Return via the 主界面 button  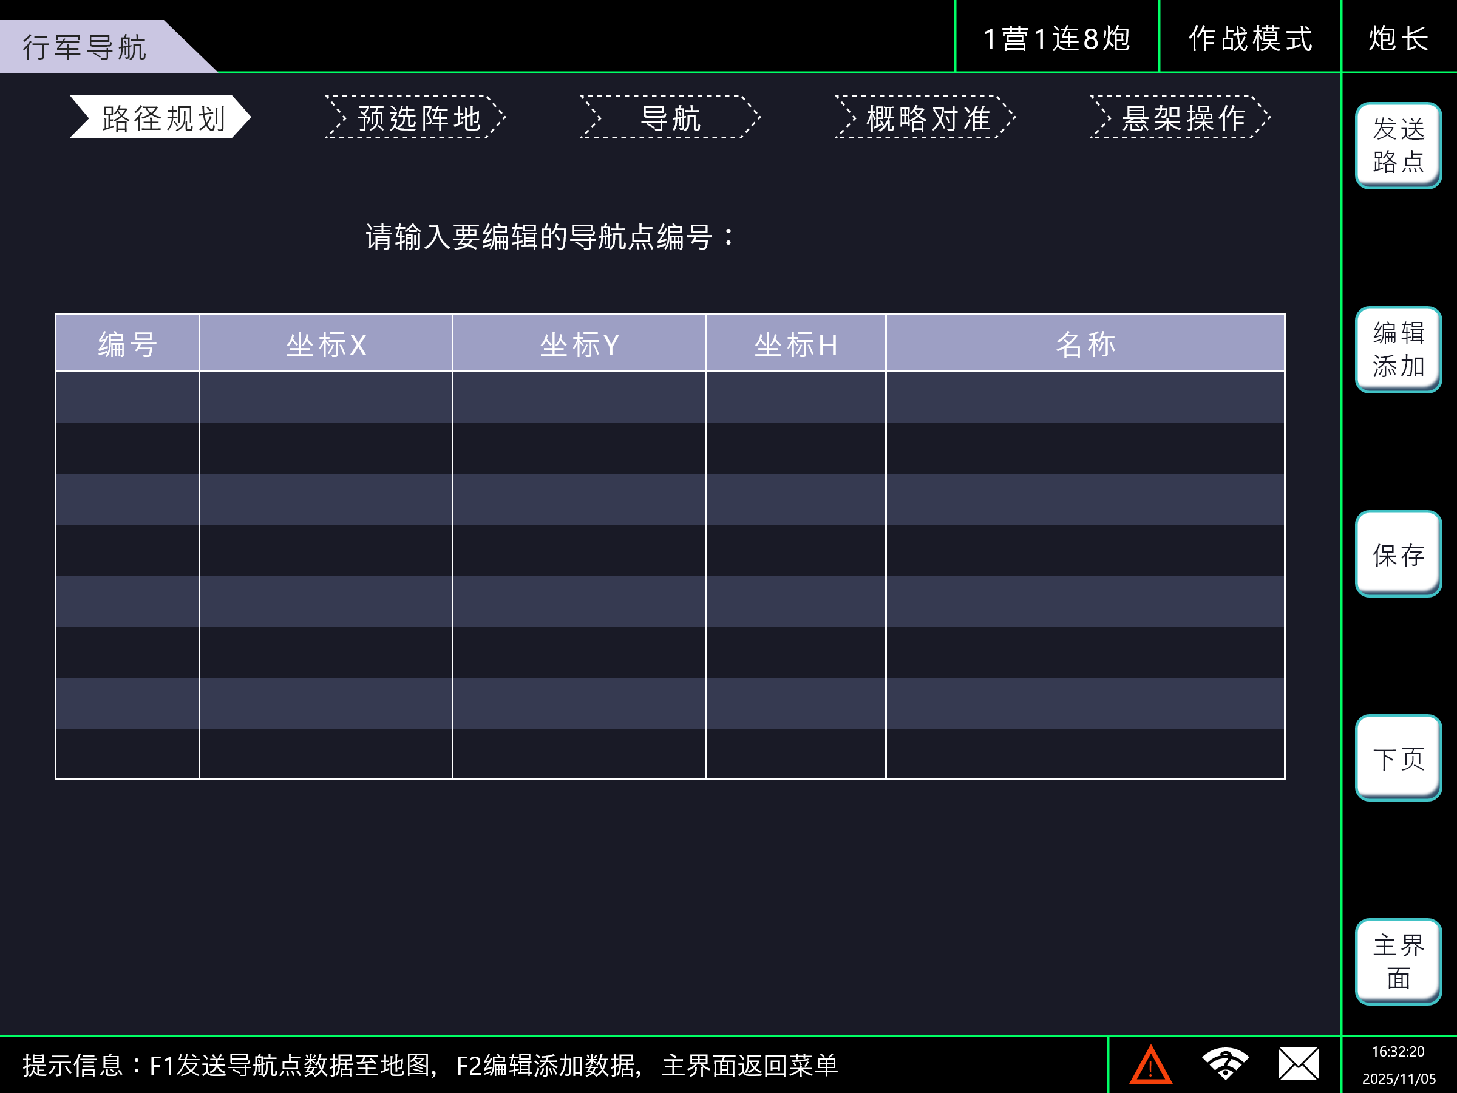pyautogui.click(x=1398, y=962)
